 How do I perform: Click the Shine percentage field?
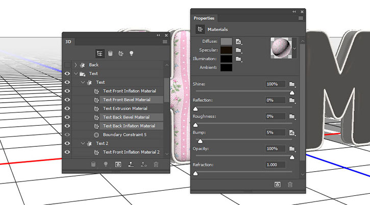coord(276,84)
